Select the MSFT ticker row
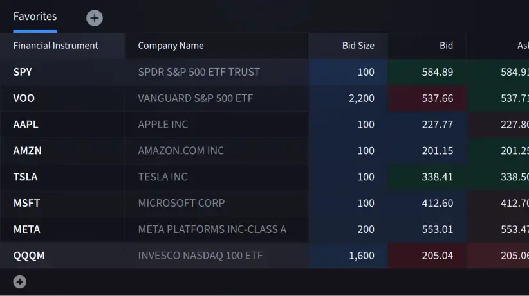Screen dimensions: 529x296 [x=26, y=203]
